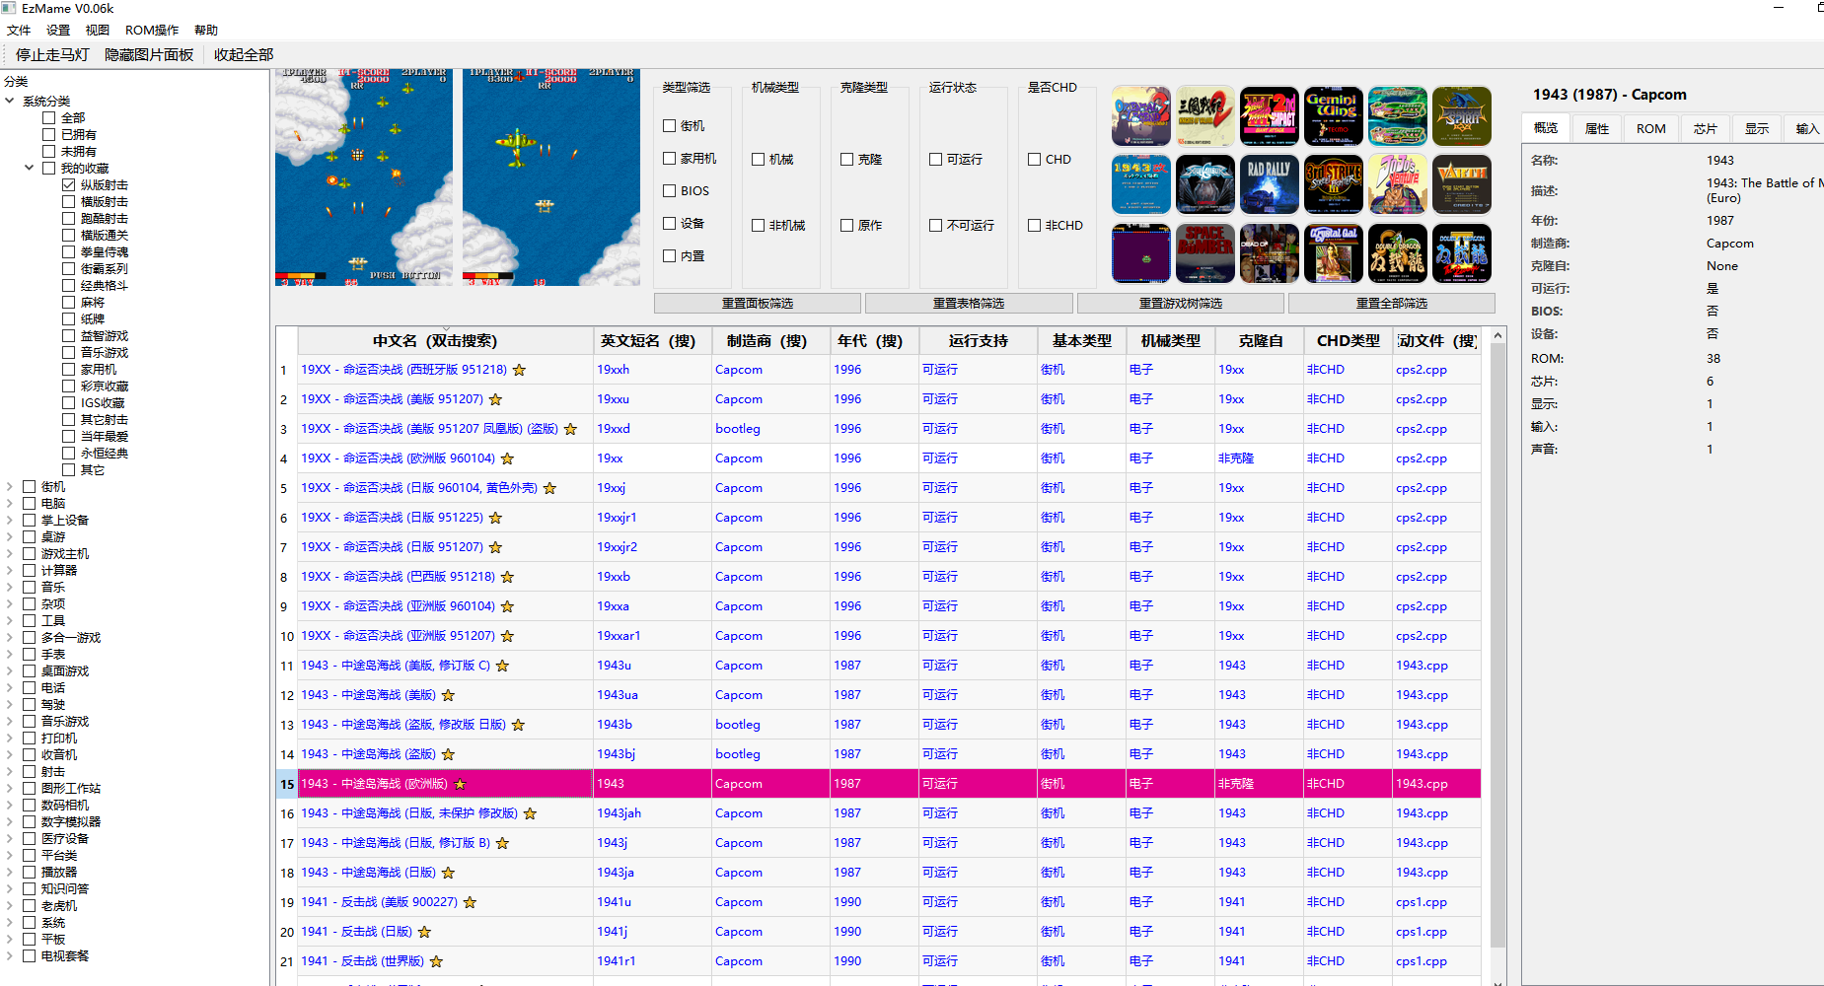
Task: Expand the 掌上设备 tree node
Action: pyautogui.click(x=10, y=520)
